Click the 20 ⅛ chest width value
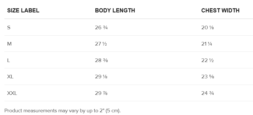Image resolution: width=253 pixels, height=115 pixels. (x=208, y=28)
